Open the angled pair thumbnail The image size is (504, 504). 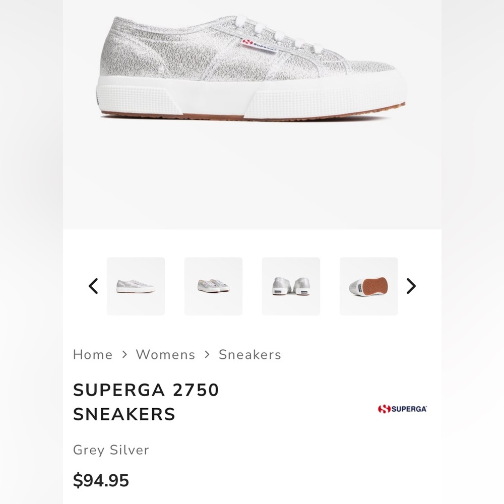(213, 286)
